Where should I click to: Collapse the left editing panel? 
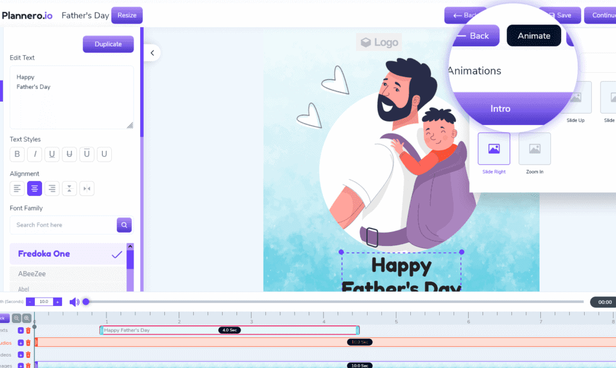pos(152,52)
